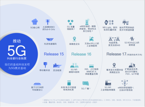Click the 5G海量物联网 connected-nodes icon

tap(70, 22)
